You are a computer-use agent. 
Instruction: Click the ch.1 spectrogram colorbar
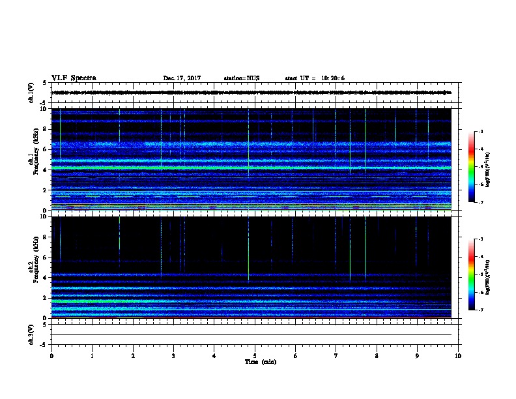471,167
